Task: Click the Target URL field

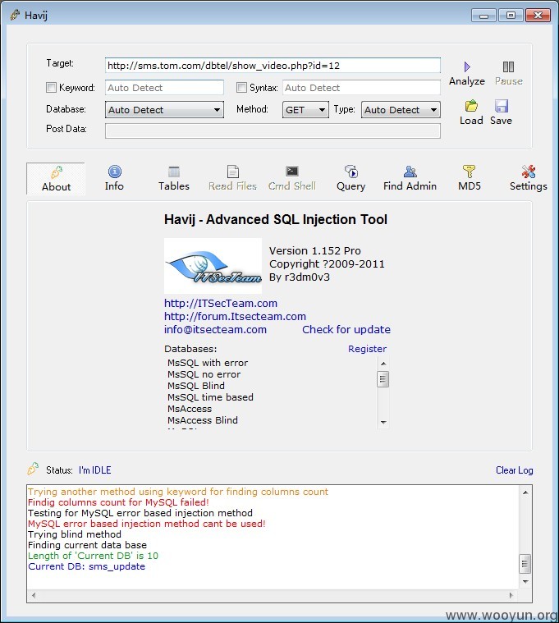Action: tap(273, 66)
